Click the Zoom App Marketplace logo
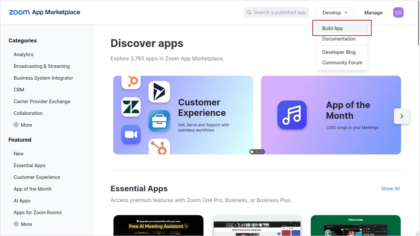The width and height of the screenshot is (420, 236). (44, 12)
